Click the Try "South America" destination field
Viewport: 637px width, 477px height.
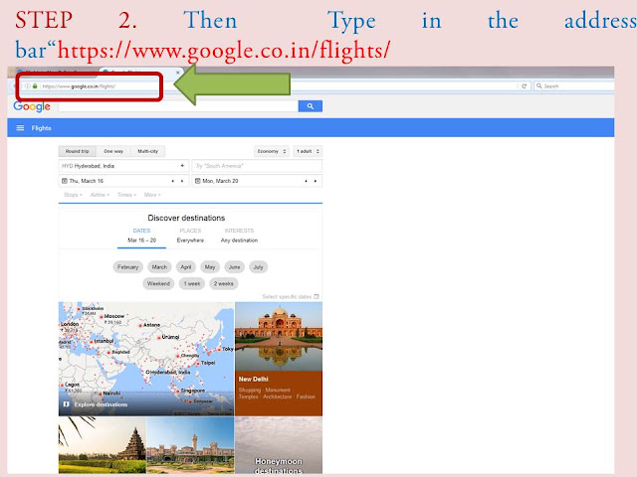[x=257, y=166]
